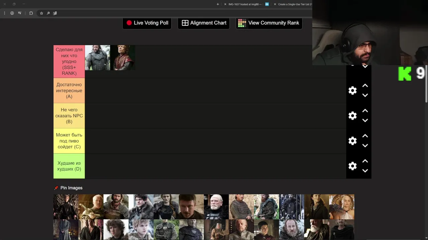Move the 'Худшие из худших (D)' row down
The width and height of the screenshot is (428, 240).
(x=365, y=171)
